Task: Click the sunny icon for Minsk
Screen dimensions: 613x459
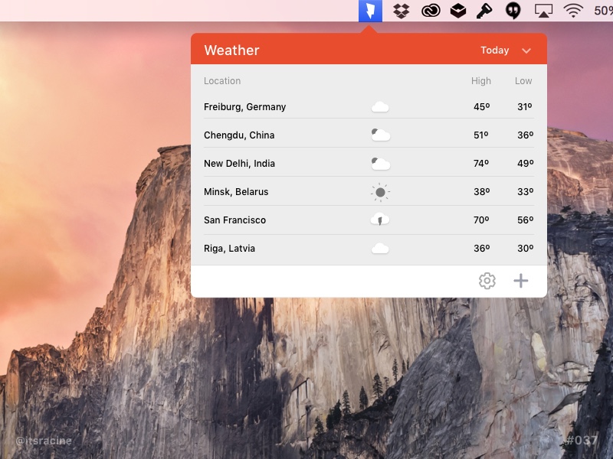Action: click(x=380, y=192)
